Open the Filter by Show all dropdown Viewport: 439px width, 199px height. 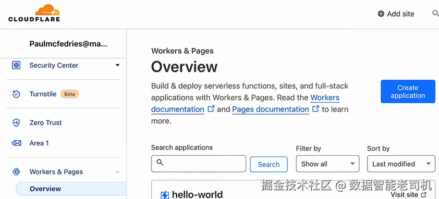pyautogui.click(x=327, y=164)
